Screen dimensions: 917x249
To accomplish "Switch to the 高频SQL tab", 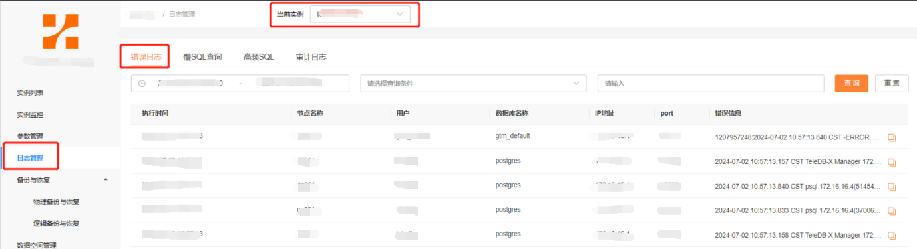I will pos(259,57).
